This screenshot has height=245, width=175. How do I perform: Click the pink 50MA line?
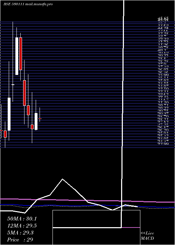point(87,201)
